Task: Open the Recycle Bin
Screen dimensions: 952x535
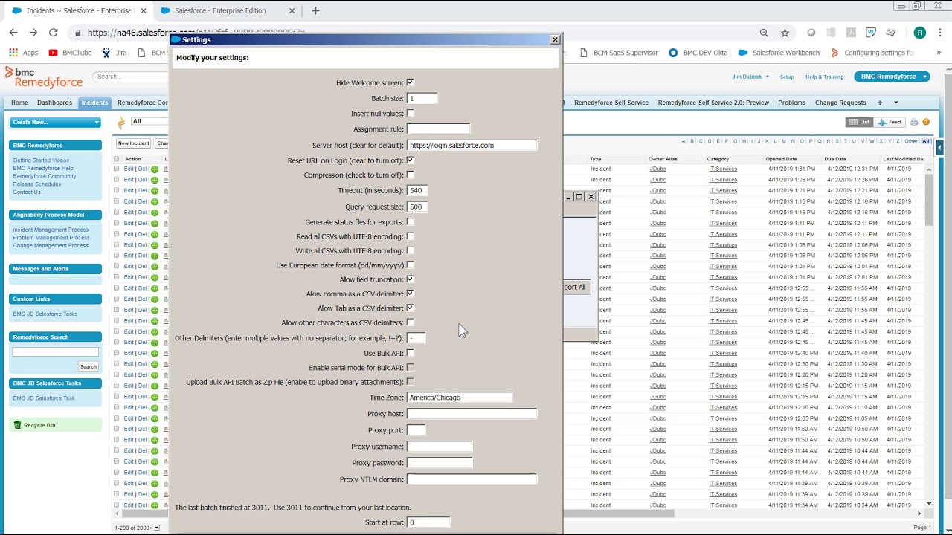Action: [x=39, y=426]
